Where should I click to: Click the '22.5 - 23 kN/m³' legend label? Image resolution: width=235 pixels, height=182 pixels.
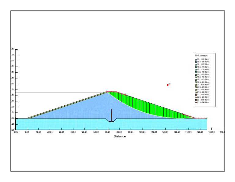[203, 97]
